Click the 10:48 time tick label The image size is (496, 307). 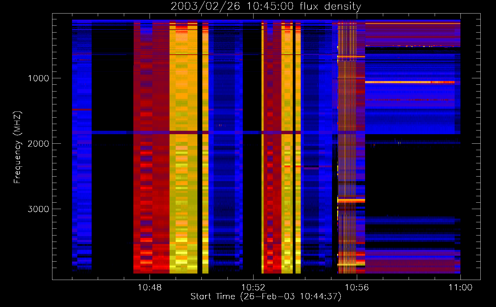click(x=150, y=288)
